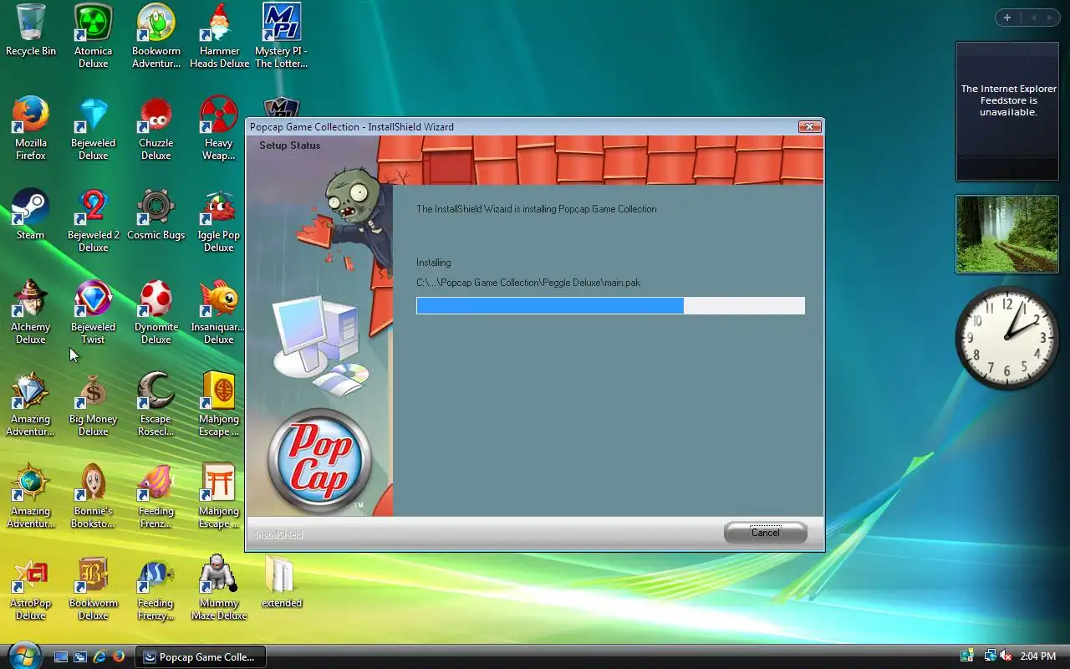This screenshot has width=1070, height=669.
Task: Click the installer title bar text
Action: (351, 127)
